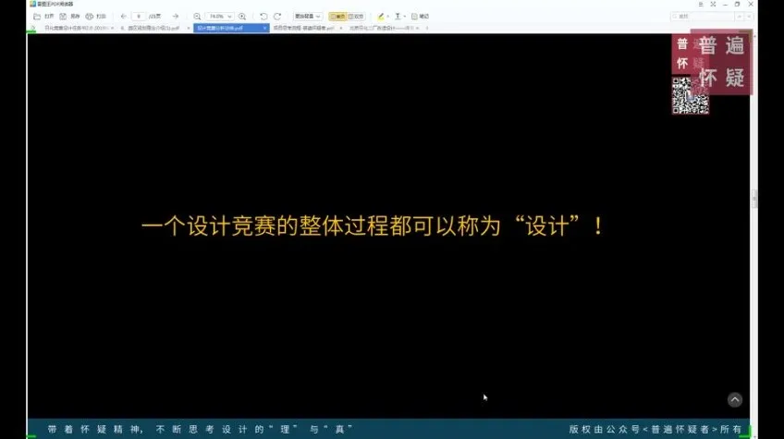The width and height of the screenshot is (784, 439).
Task: Open the highlighter color dropdown arrow
Action: point(389,17)
